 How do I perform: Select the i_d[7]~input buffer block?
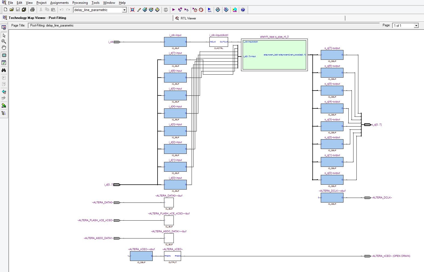click(x=175, y=60)
